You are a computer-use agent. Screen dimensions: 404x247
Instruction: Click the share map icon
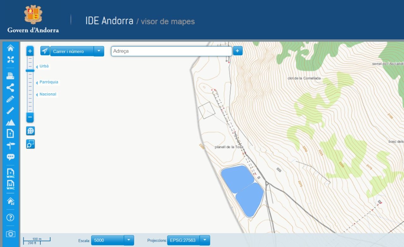click(10, 87)
